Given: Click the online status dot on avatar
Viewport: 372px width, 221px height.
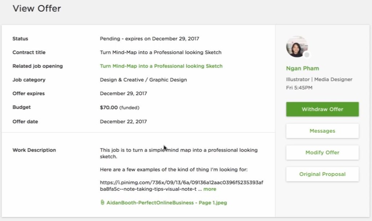Looking at the screenshot, I should tap(307, 55).
